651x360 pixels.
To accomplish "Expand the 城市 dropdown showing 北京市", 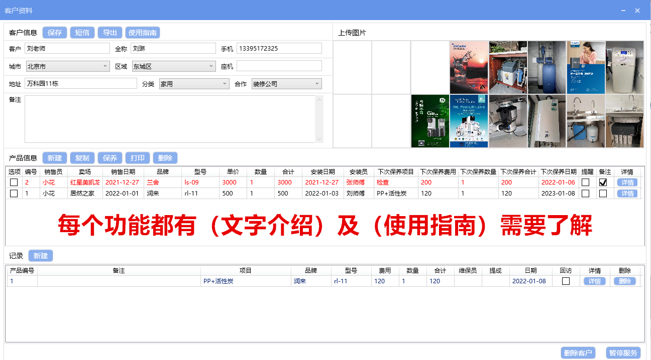I will click(105, 66).
